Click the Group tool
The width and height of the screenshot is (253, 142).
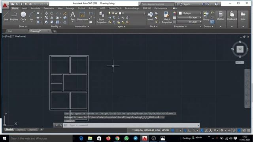(x=206, y=16)
